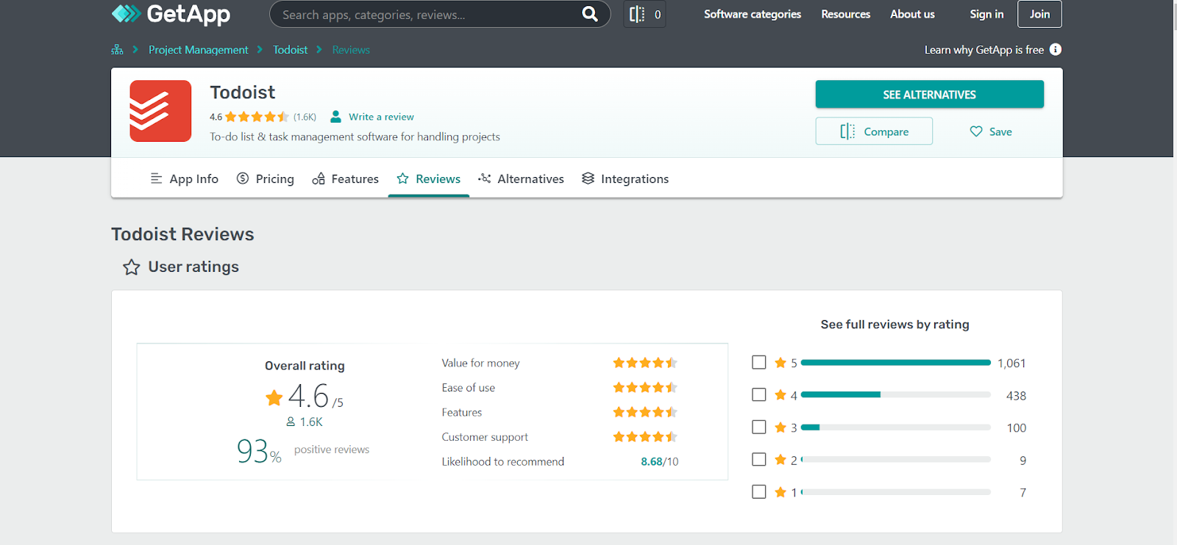The height and width of the screenshot is (545, 1177).
Task: Click the Value for money star rating
Action: pos(645,363)
